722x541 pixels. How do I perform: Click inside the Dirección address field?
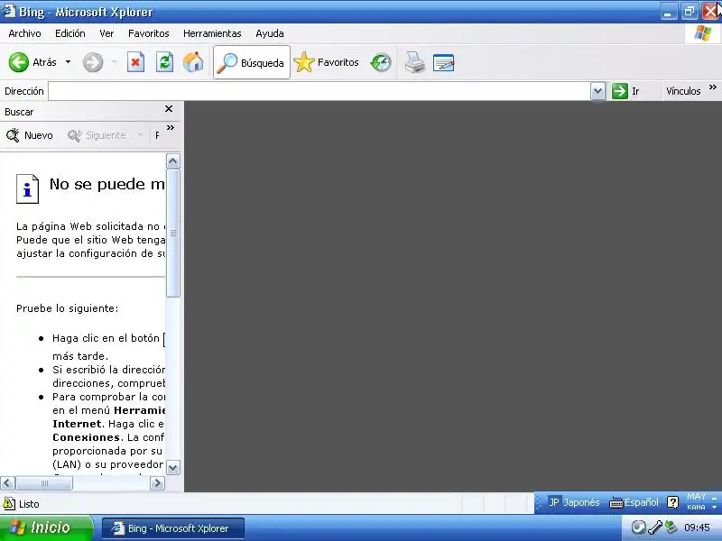[x=319, y=91]
